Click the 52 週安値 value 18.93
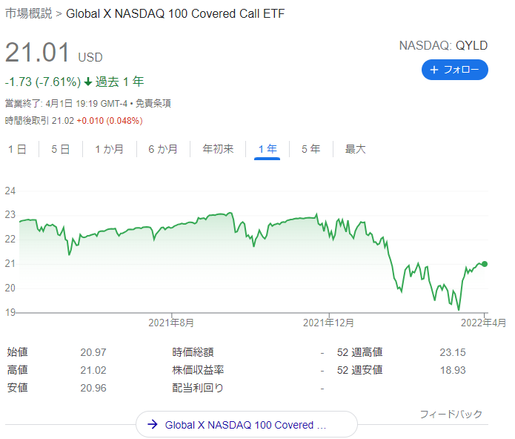 (x=453, y=370)
